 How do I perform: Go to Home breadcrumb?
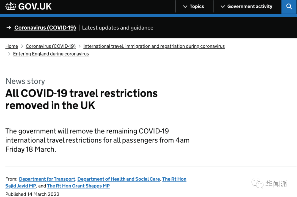pos(12,46)
